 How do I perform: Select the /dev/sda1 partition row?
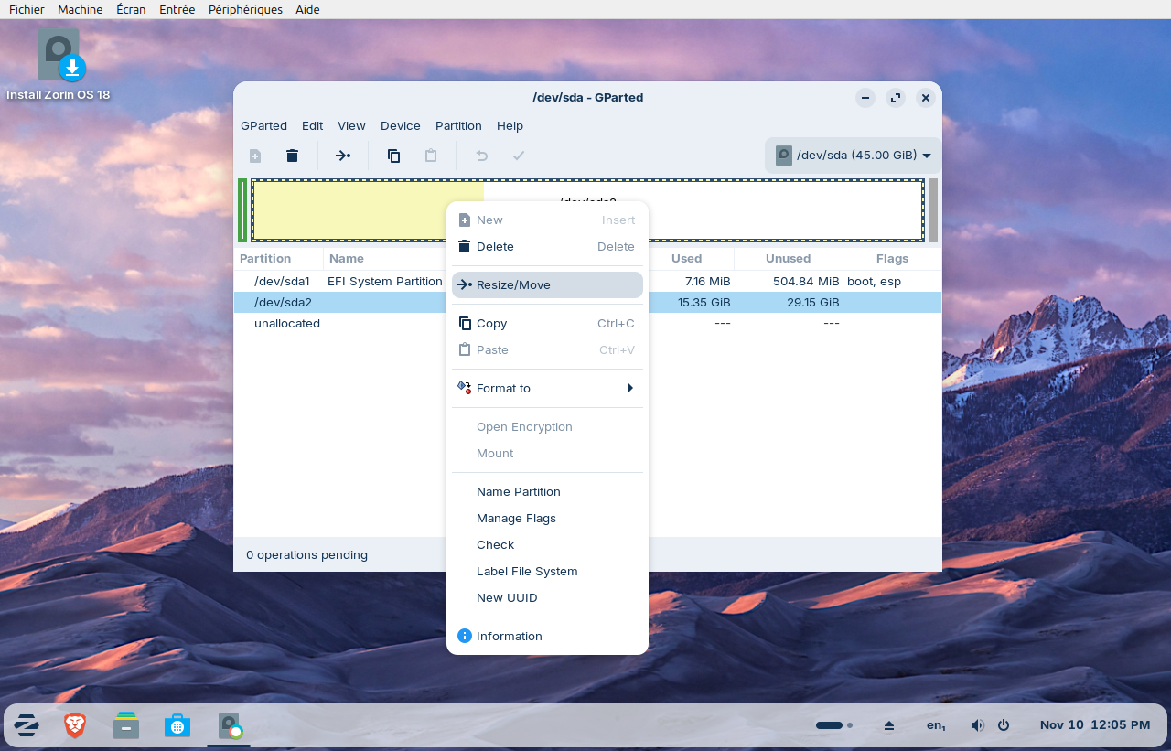coord(587,281)
